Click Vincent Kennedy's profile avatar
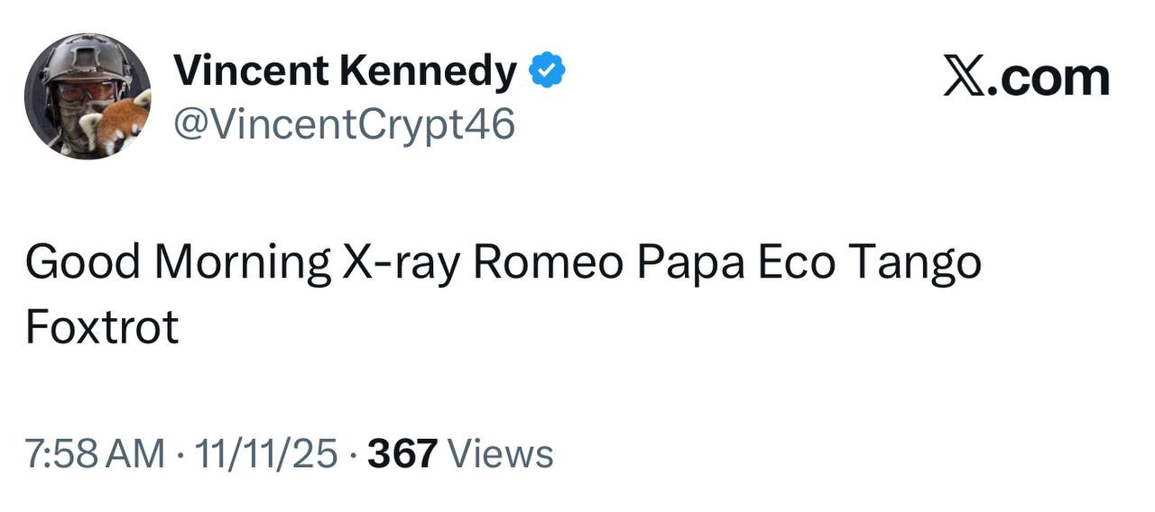Image resolution: width=1155 pixels, height=512 pixels. point(88,96)
